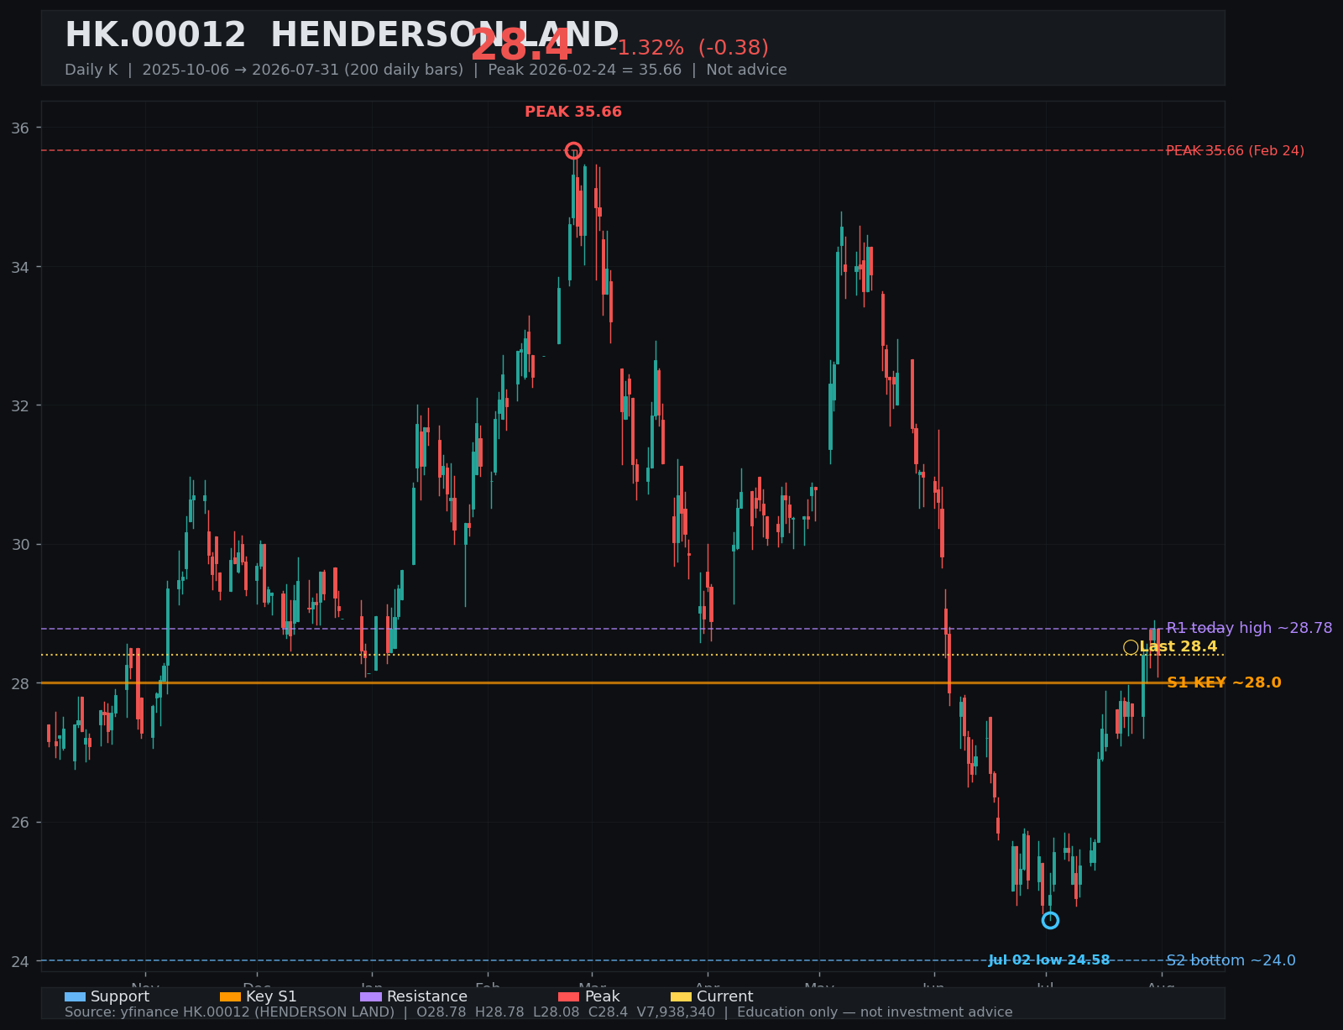Click 'Daily K' in the subtitle
1343x1030 pixels.
pyautogui.click(x=91, y=70)
